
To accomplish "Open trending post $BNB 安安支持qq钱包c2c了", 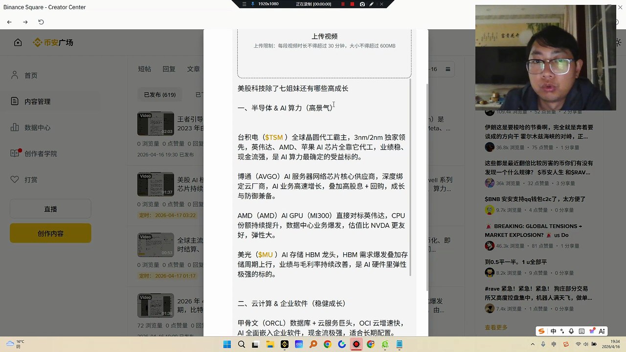I will tap(535, 199).
